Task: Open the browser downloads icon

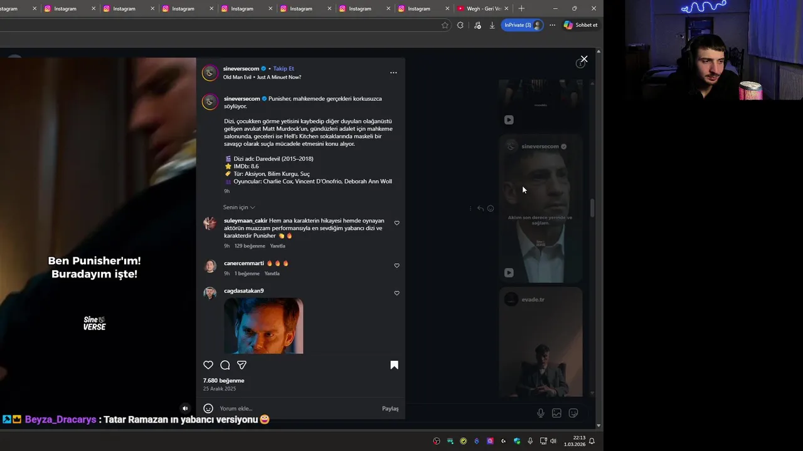Action: click(x=492, y=25)
